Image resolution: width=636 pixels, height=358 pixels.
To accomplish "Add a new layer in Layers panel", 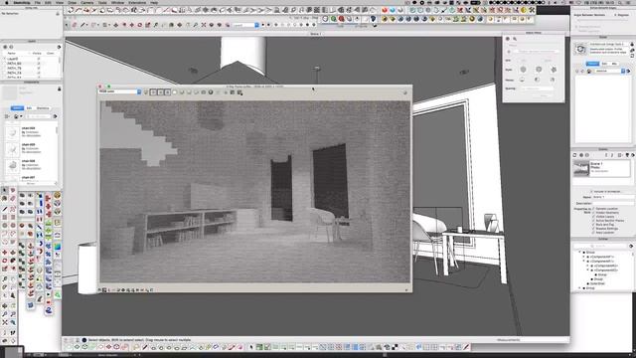I will (x=5, y=47).
